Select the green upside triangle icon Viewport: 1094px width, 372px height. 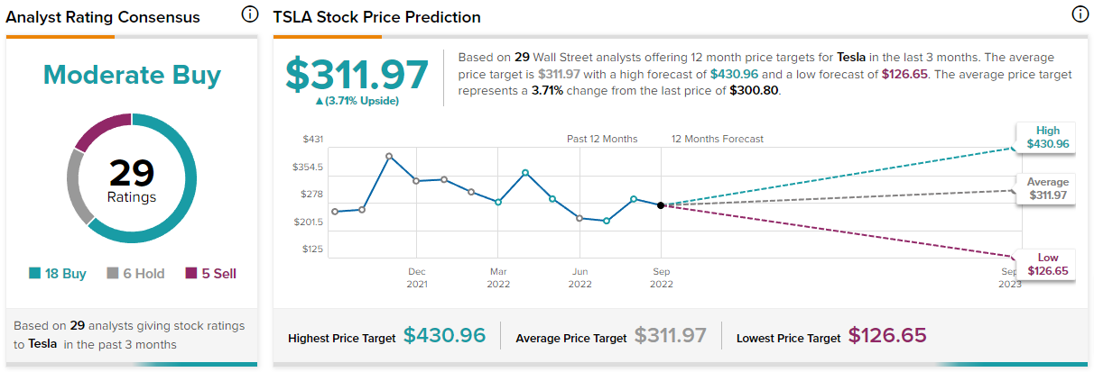320,101
